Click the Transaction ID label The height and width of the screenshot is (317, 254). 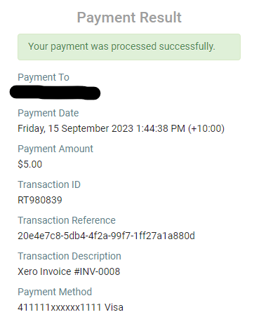coord(49,184)
